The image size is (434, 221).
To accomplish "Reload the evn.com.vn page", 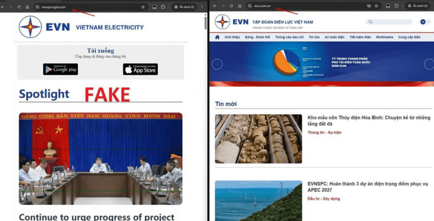I will coord(231,6).
